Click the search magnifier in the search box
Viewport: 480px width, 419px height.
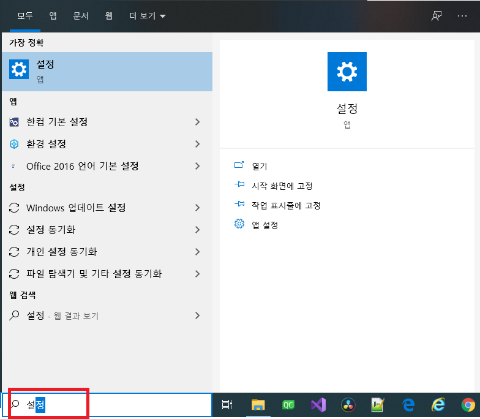point(15,404)
